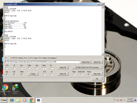
Task: Open the network tray icon
Action: pyautogui.click(x=121, y=100)
